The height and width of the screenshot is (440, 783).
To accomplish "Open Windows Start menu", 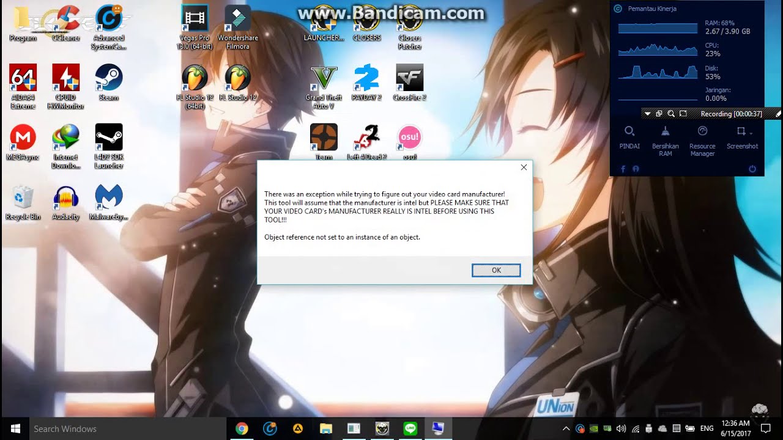I will 15,428.
